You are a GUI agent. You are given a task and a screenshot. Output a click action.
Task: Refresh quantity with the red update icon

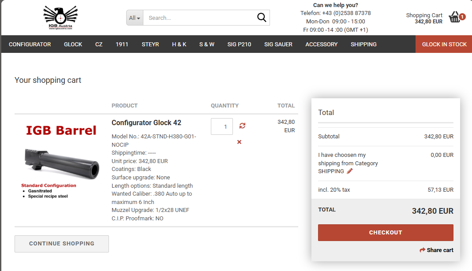pos(242,126)
